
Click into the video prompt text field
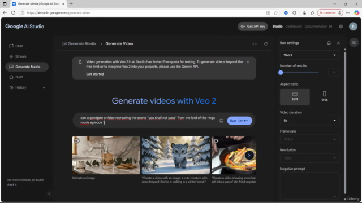(x=148, y=120)
